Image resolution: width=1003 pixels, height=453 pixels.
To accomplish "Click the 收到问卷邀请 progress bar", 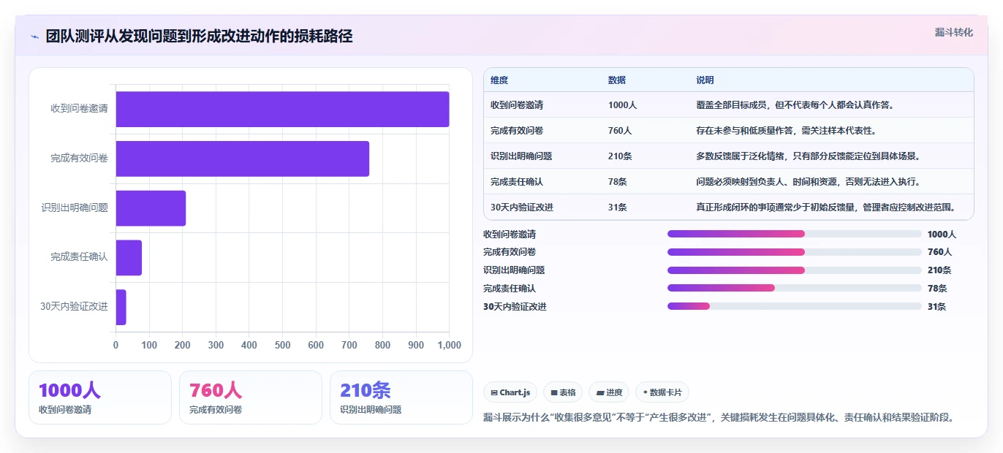I will pyautogui.click(x=794, y=234).
